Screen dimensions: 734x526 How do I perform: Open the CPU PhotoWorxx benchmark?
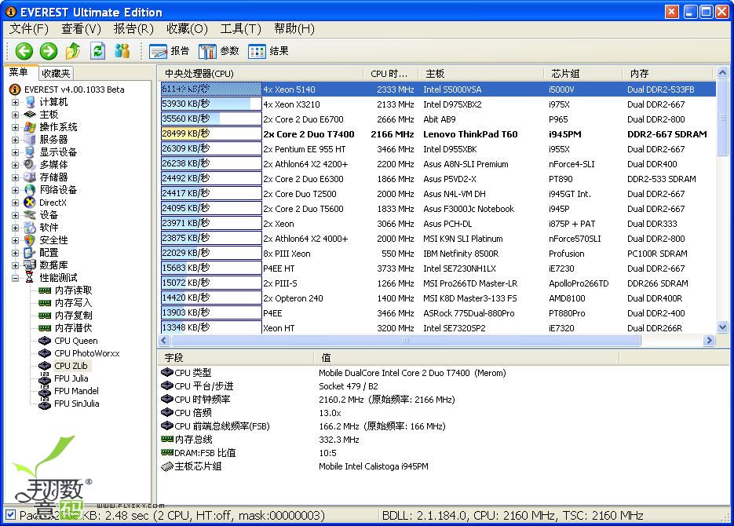point(86,353)
